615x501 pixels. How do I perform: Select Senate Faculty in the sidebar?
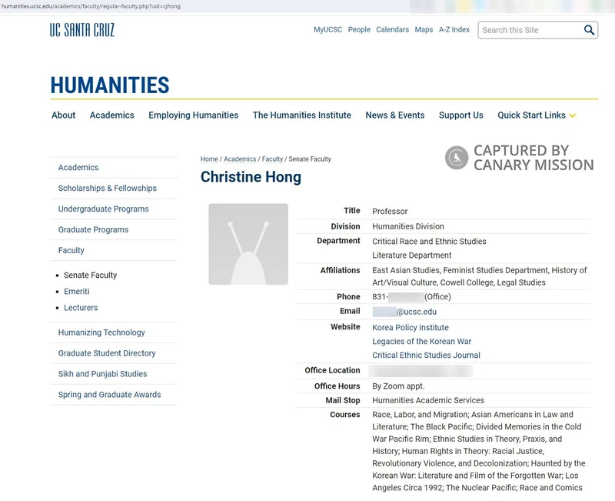(91, 275)
